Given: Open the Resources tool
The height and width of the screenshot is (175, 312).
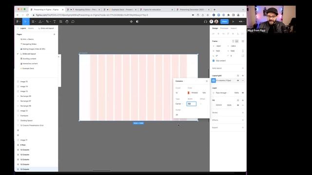Looking at the screenshot, I should [60, 21].
